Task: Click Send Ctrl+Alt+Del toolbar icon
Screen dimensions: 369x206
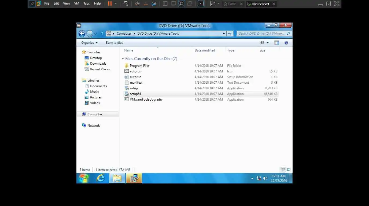Action: (126, 4)
